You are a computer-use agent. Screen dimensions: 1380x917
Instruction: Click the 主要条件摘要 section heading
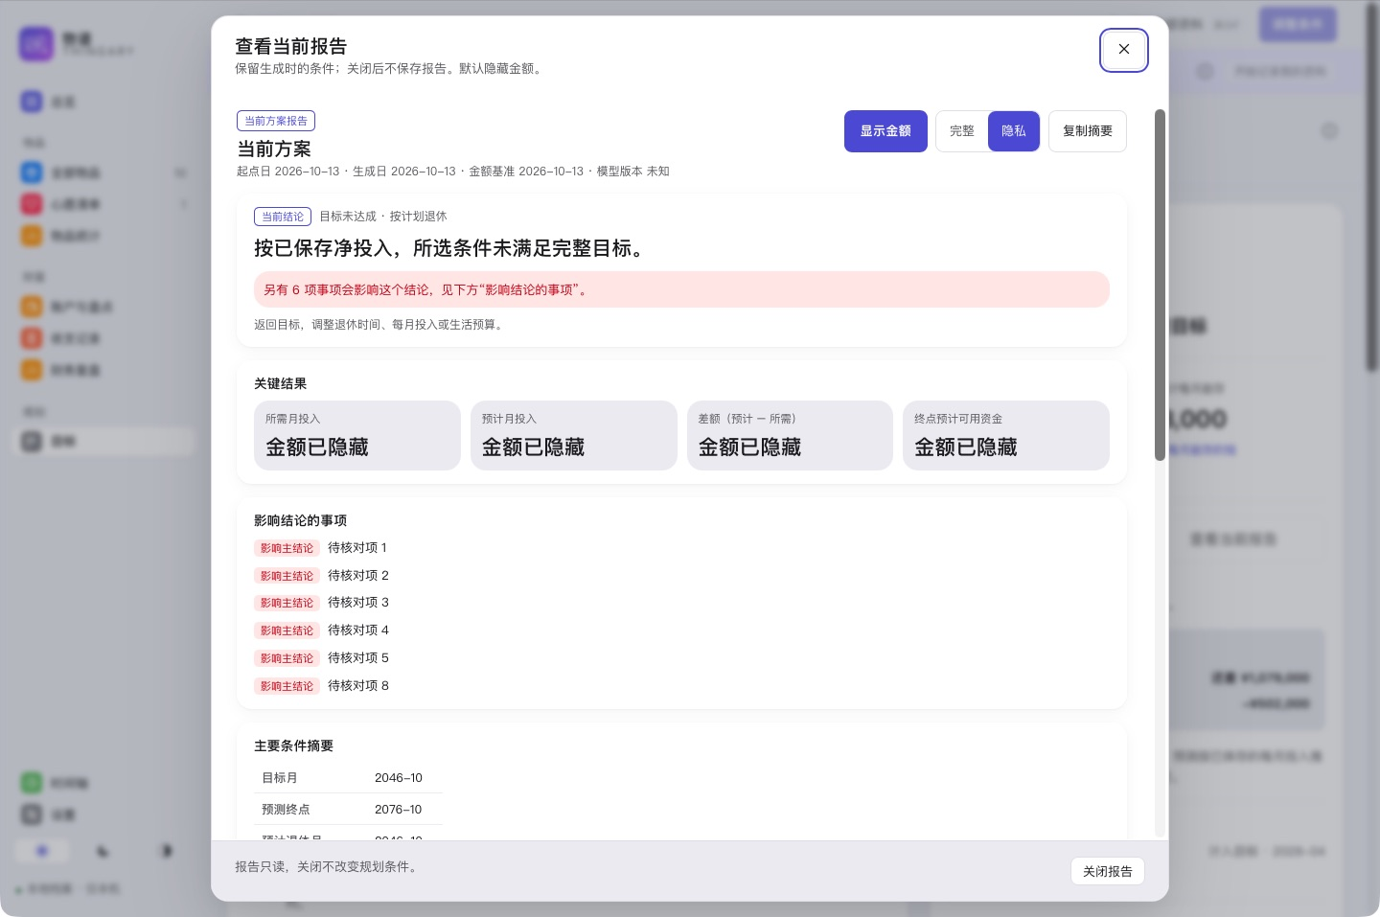(294, 746)
